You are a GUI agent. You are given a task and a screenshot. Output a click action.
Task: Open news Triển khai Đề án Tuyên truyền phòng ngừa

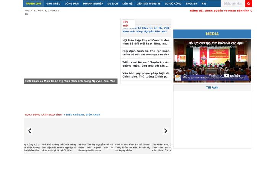pyautogui.click(x=146, y=64)
